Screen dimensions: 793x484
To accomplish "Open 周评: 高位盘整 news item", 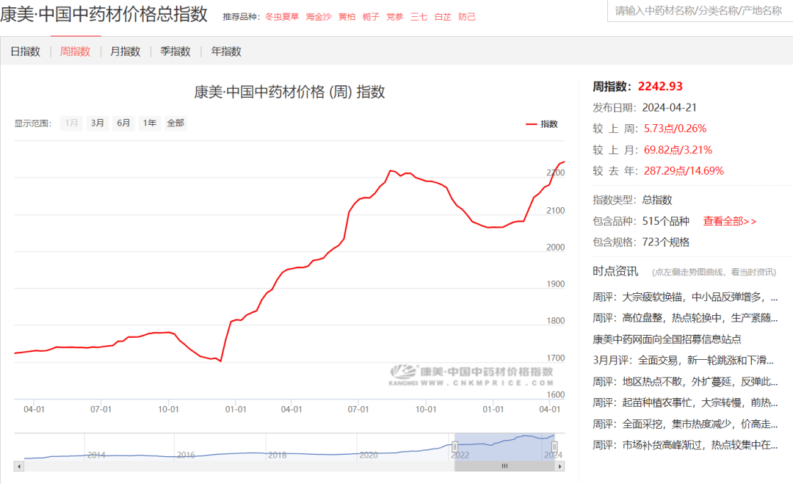I will pyautogui.click(x=685, y=317).
